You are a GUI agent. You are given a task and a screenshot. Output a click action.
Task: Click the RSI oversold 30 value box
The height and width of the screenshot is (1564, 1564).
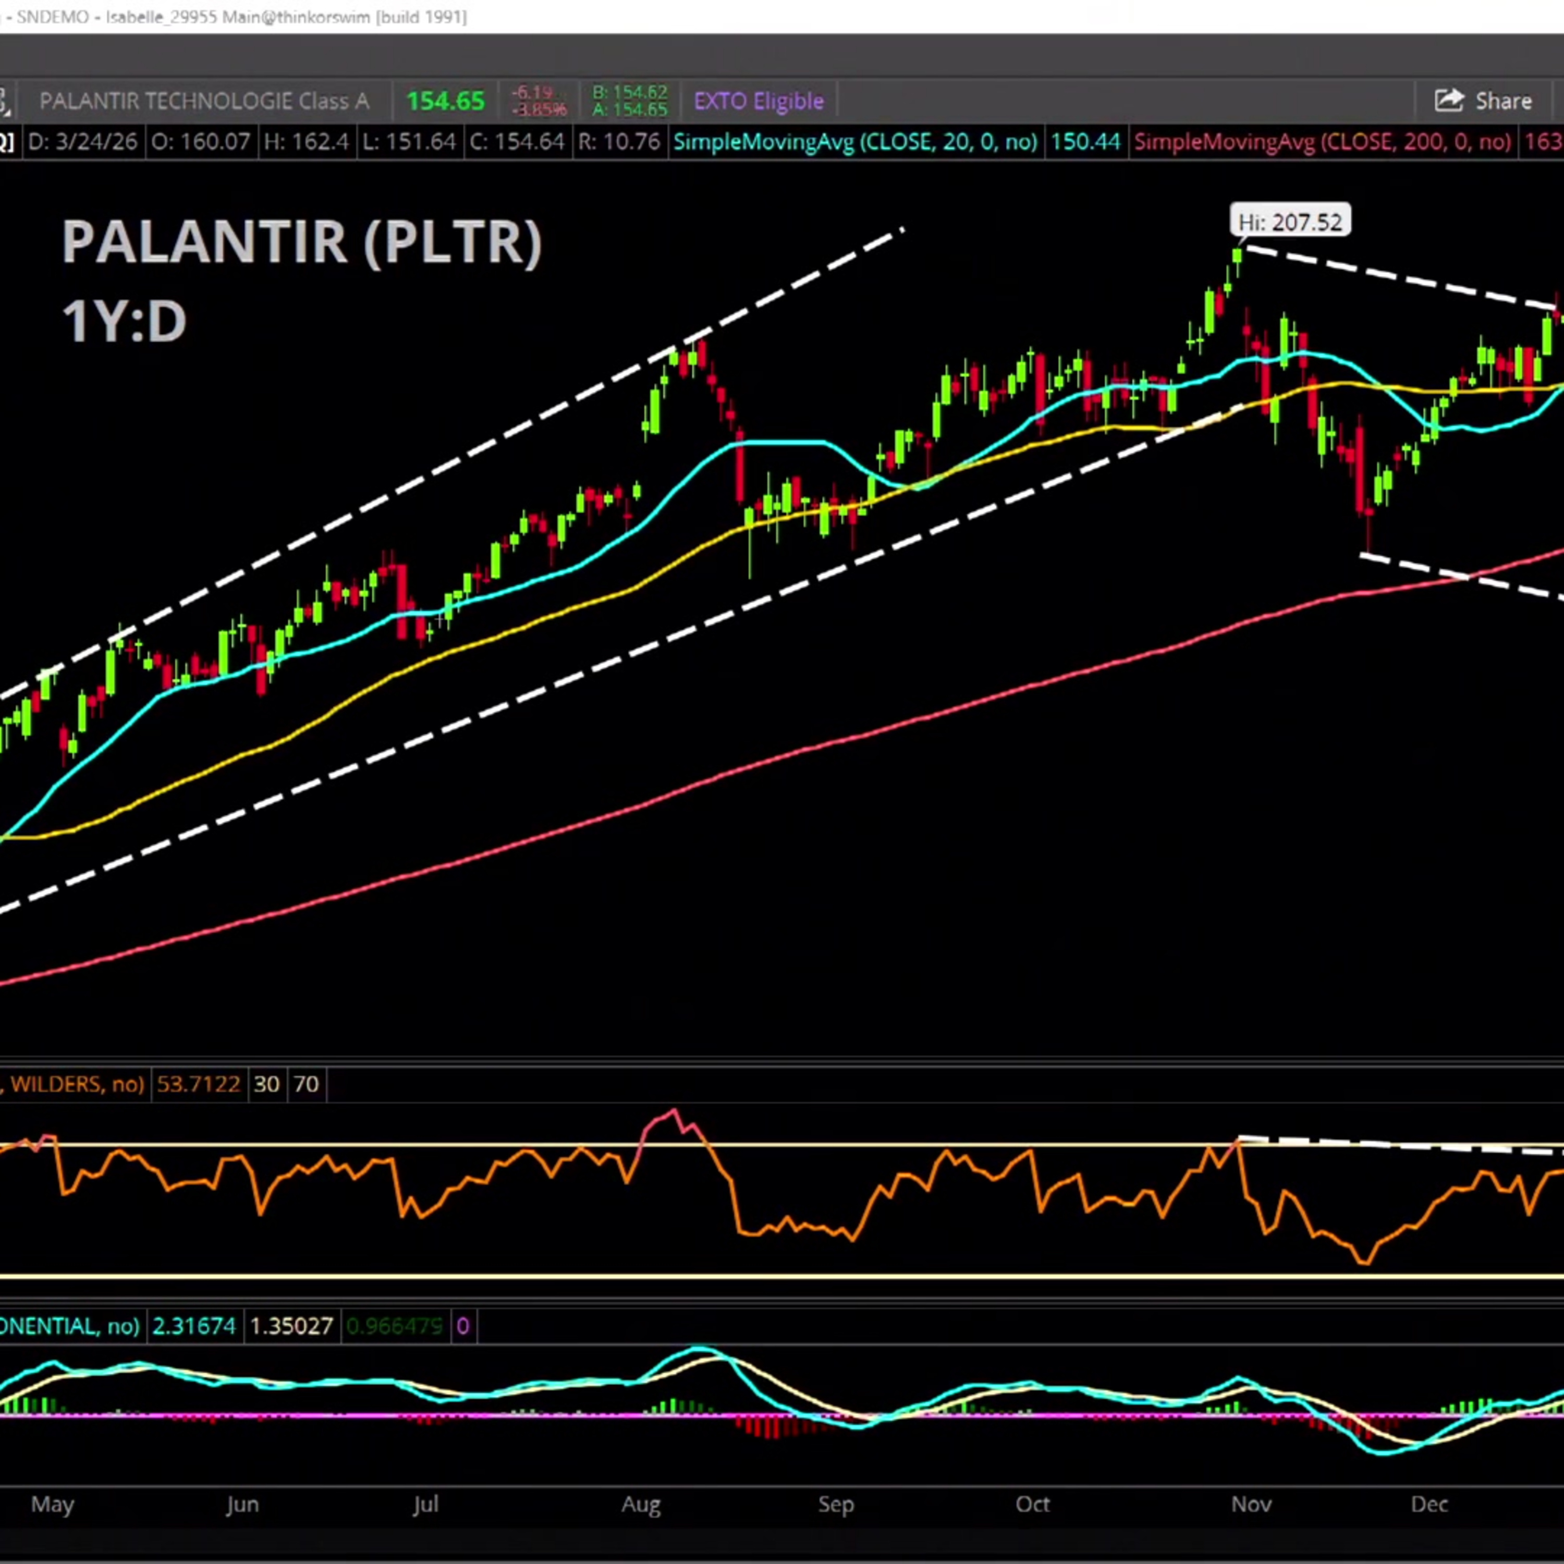click(266, 1084)
